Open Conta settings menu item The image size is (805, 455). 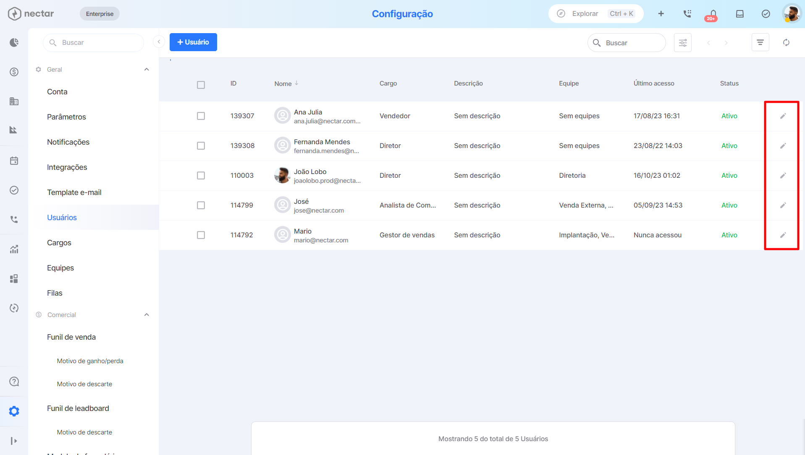point(57,91)
